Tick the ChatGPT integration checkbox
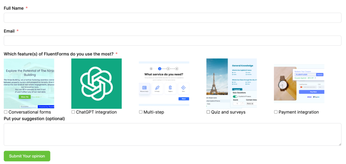This screenshot has width=346, height=164. click(73, 112)
